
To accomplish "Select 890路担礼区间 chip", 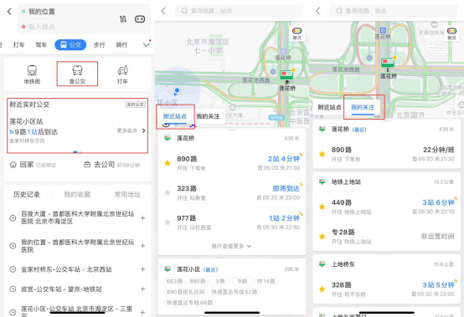I will [186, 292].
